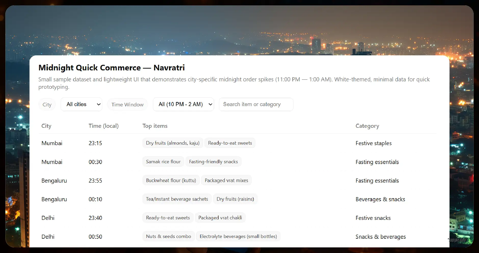Select the Tea/Instant beverage sachets tag
This screenshot has height=253, width=479.
coord(177,199)
